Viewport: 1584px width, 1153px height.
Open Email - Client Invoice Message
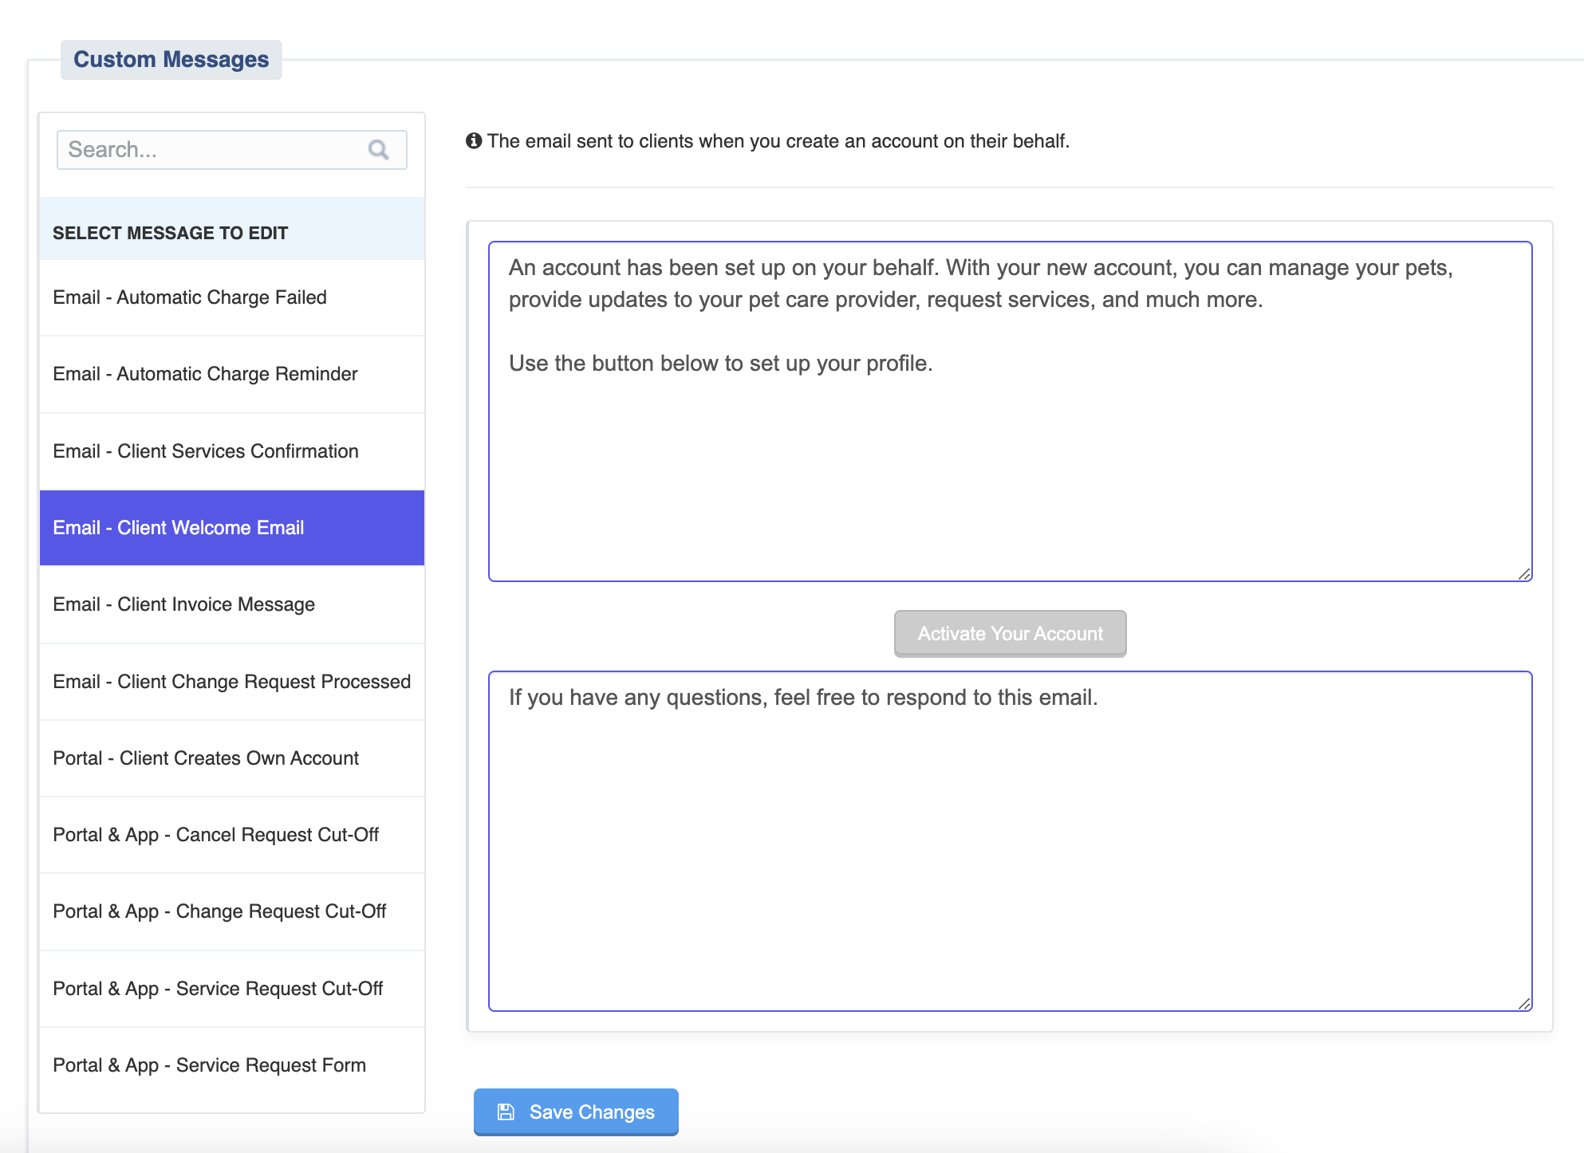click(232, 604)
